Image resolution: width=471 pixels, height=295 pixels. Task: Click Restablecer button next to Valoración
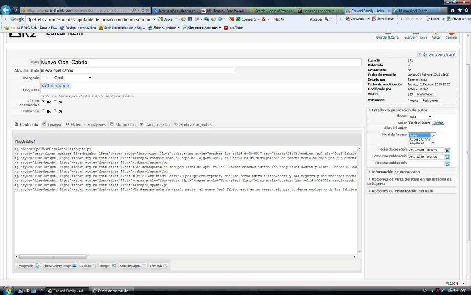click(x=430, y=100)
